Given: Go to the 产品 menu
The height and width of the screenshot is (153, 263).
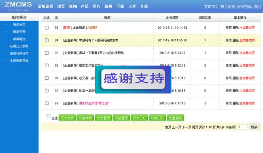Looking at the screenshot, I should point(85,6).
